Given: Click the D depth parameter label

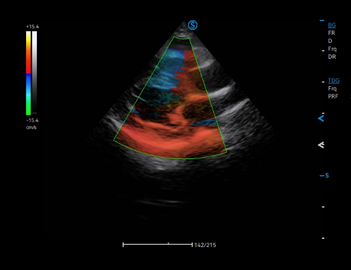Looking at the screenshot, I should (x=330, y=41).
